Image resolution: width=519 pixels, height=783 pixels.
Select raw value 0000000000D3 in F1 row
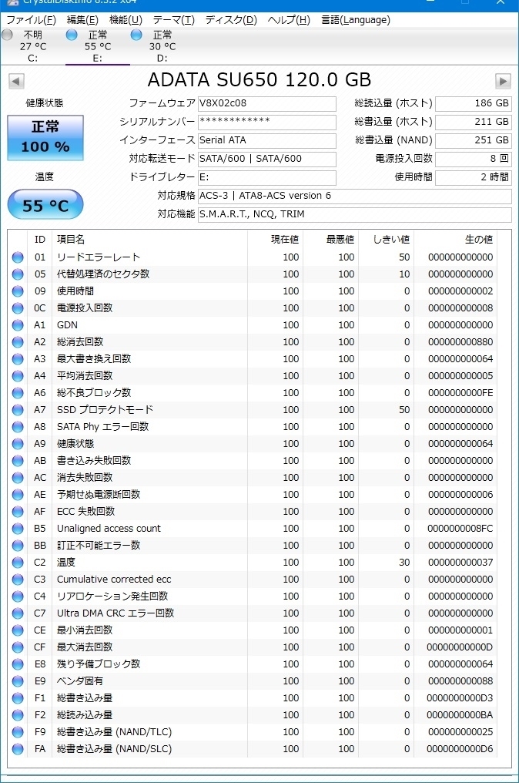pos(460,698)
